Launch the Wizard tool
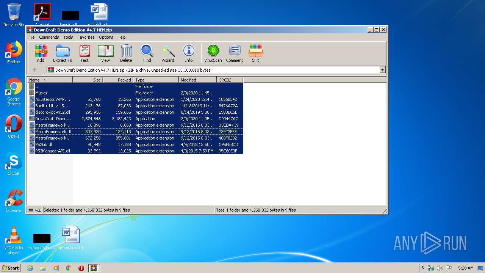 tap(168, 53)
